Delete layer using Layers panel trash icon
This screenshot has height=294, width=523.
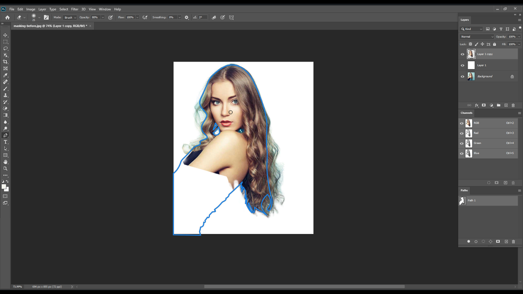pyautogui.click(x=513, y=105)
